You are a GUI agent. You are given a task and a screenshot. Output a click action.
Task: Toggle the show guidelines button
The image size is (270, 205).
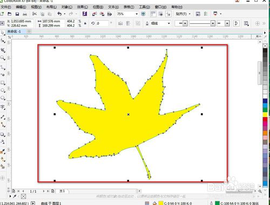tap(168, 14)
